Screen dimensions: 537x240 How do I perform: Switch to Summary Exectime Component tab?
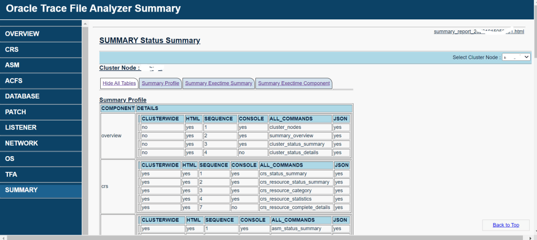294,83
